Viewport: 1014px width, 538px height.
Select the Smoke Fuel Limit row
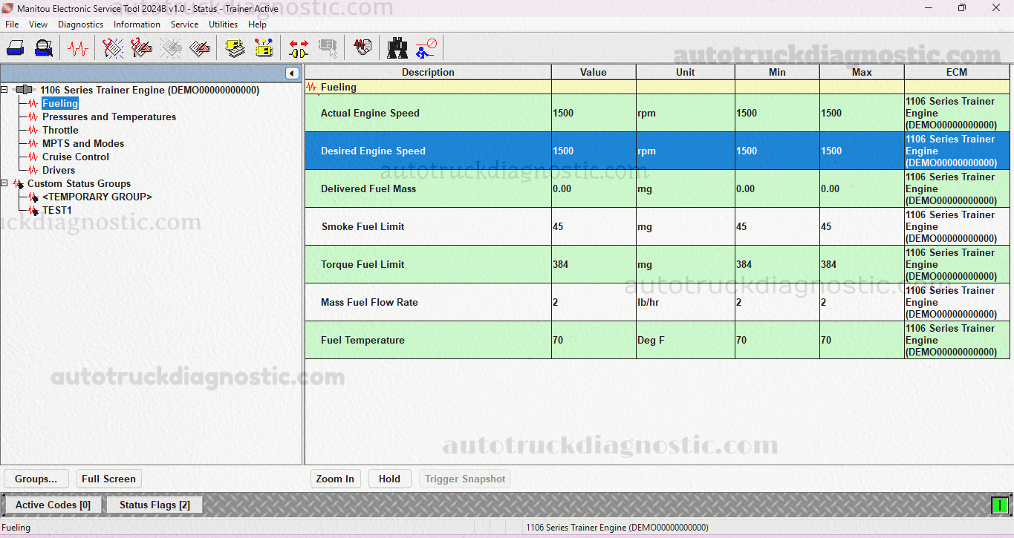click(657, 226)
